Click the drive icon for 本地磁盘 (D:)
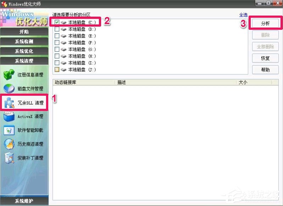Viewport: 283px width, 206px height. [x=63, y=29]
